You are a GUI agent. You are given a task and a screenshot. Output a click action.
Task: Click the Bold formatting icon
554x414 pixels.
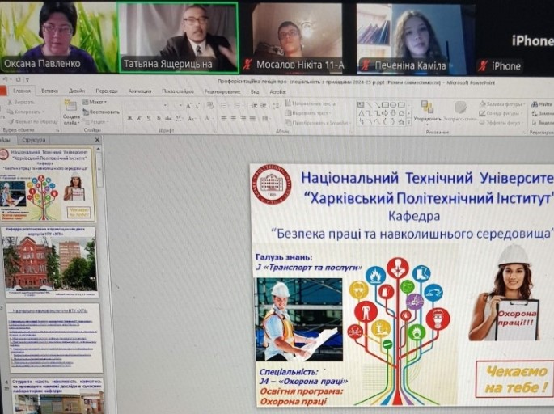point(129,118)
